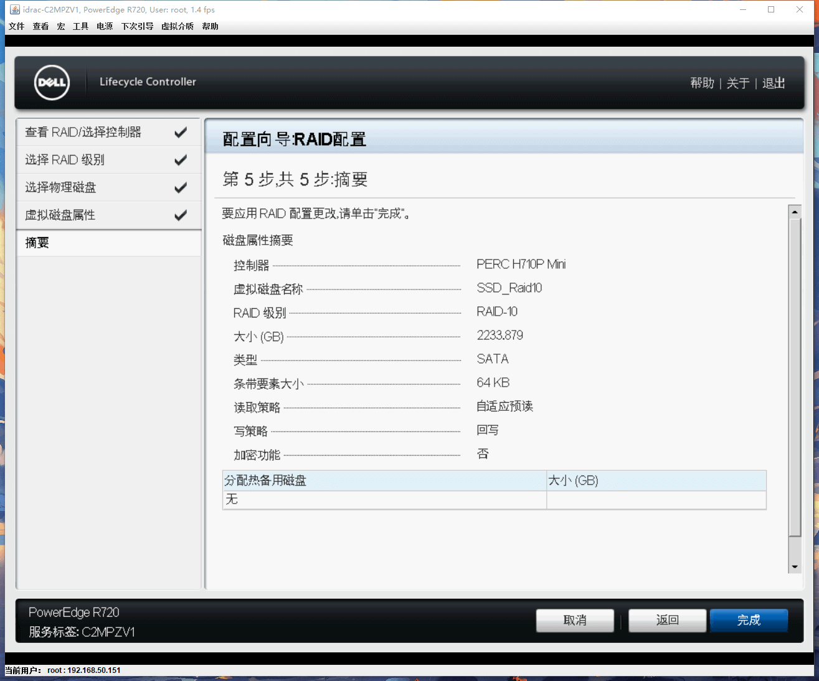
Task: Open the 帮助 link in header
Action: [x=702, y=83]
